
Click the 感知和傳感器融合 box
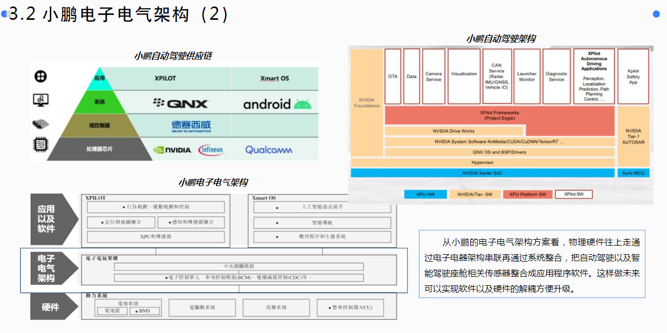tap(191, 222)
